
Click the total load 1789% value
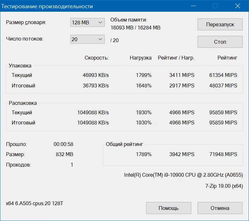point(144,154)
